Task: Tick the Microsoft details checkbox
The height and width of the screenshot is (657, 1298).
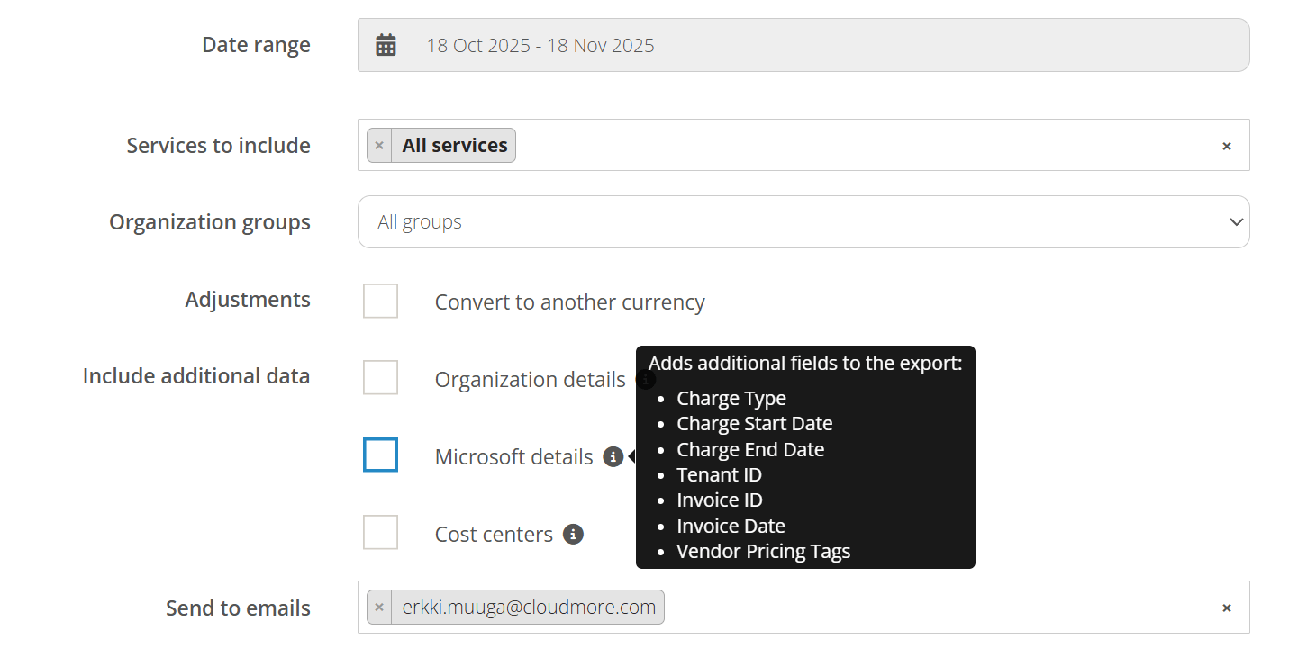Action: pyautogui.click(x=380, y=455)
